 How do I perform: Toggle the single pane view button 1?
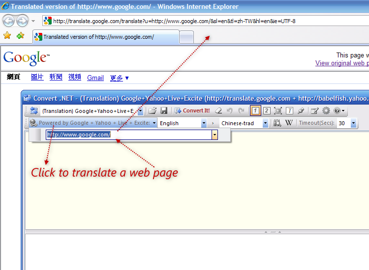click(255, 110)
